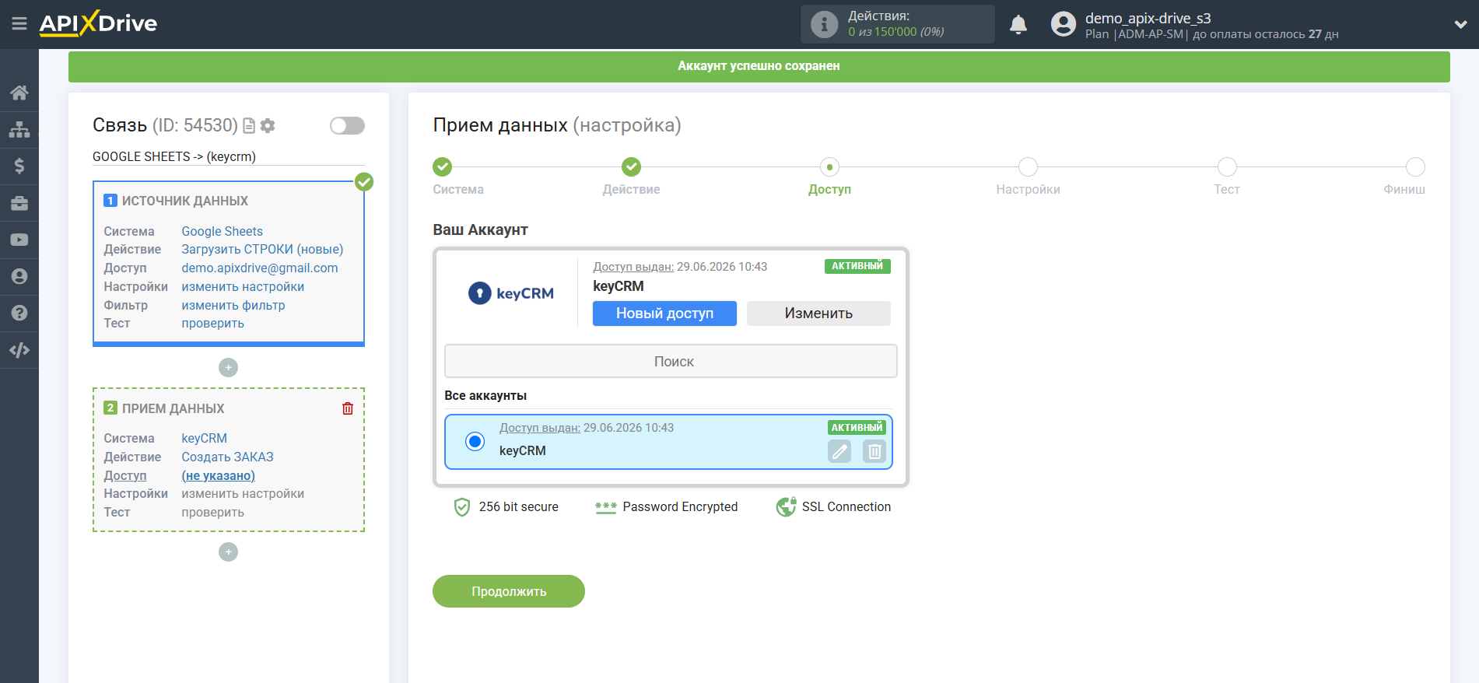Click the SSL Connection globe icon

pyautogui.click(x=786, y=507)
